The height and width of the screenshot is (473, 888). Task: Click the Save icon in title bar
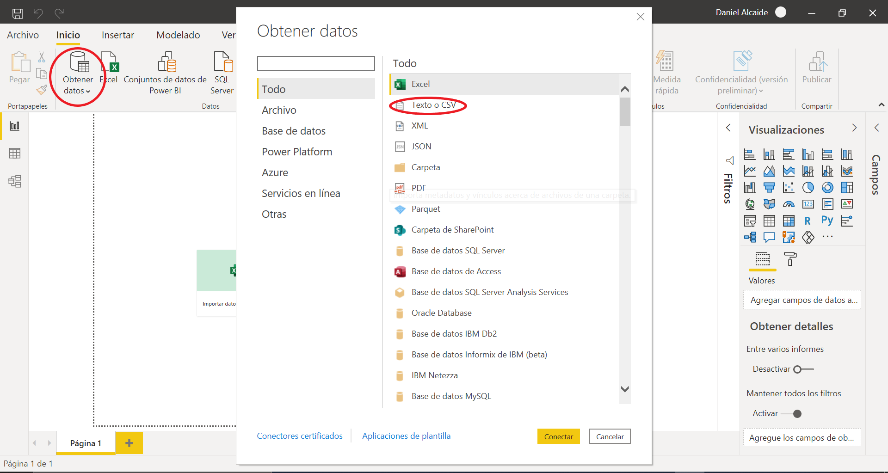click(18, 13)
